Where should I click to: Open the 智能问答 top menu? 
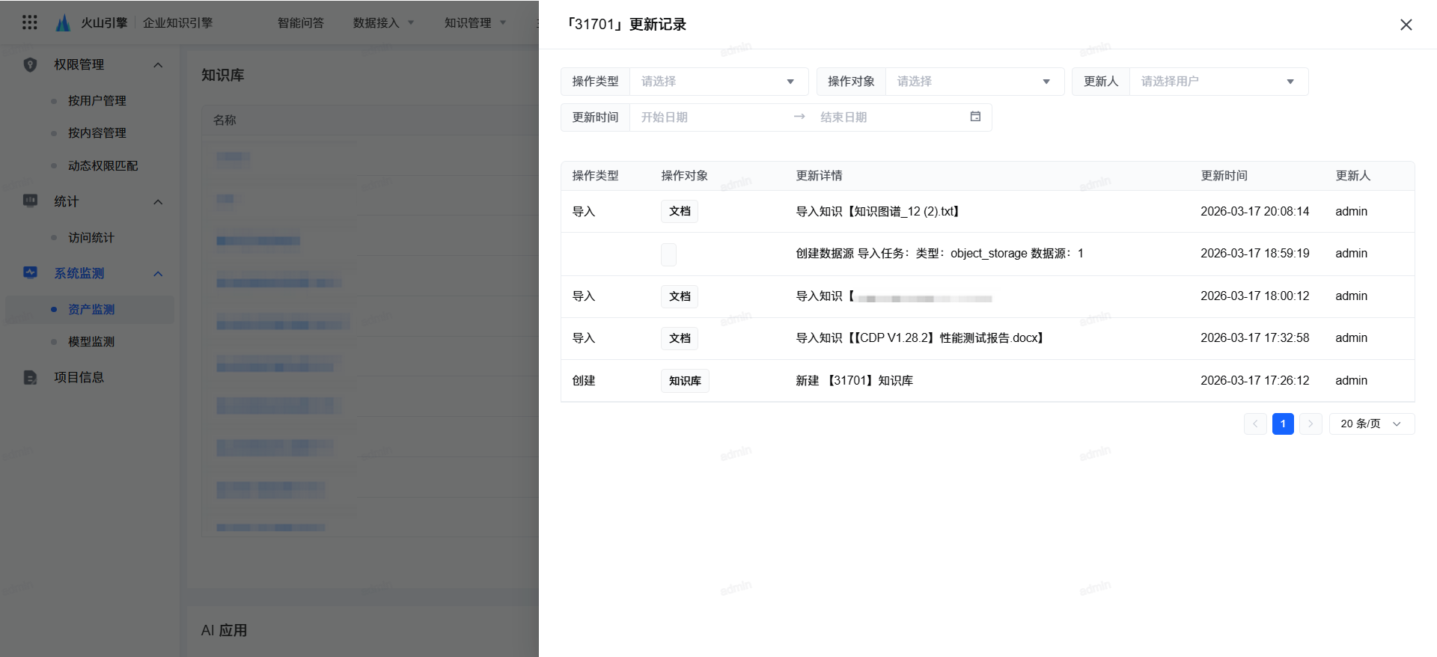click(300, 22)
